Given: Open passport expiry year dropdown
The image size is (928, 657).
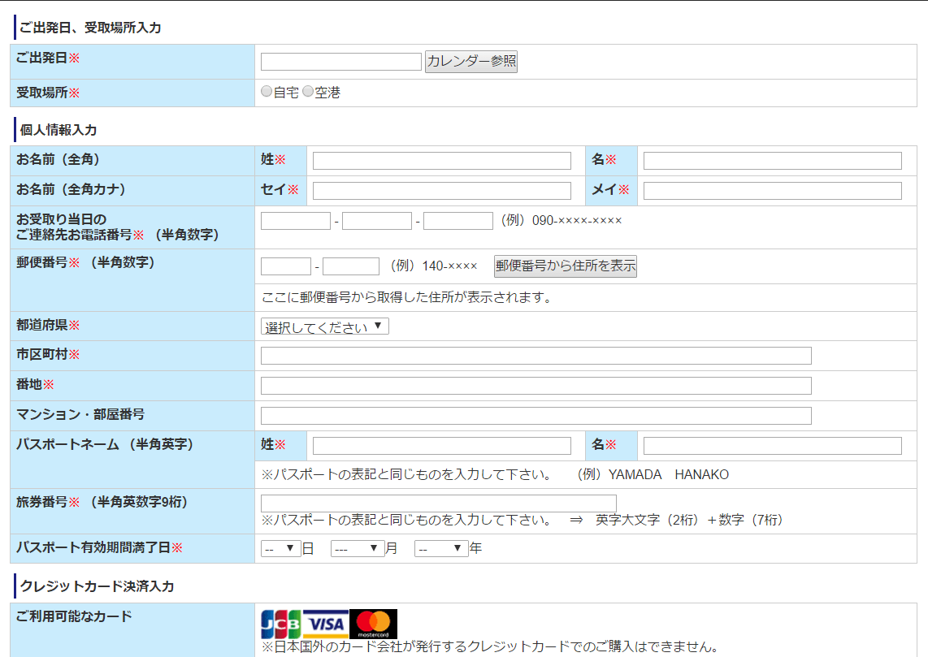Looking at the screenshot, I should (x=441, y=549).
